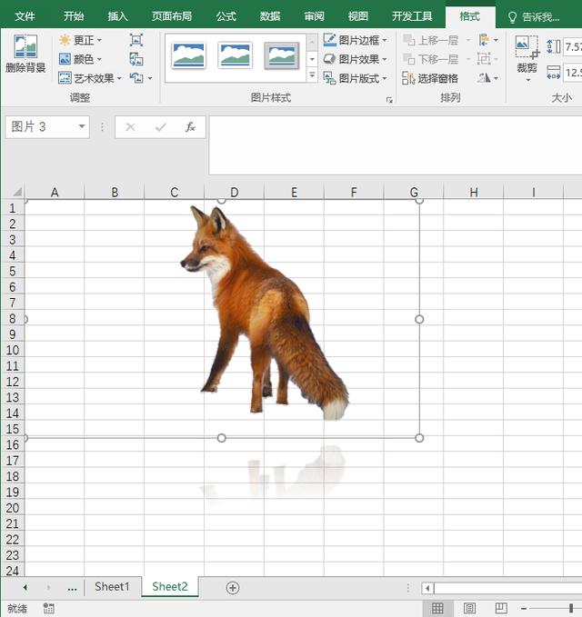Screen dimensions: 582x617
Task: Click the change picture icon
Action: 136,59
